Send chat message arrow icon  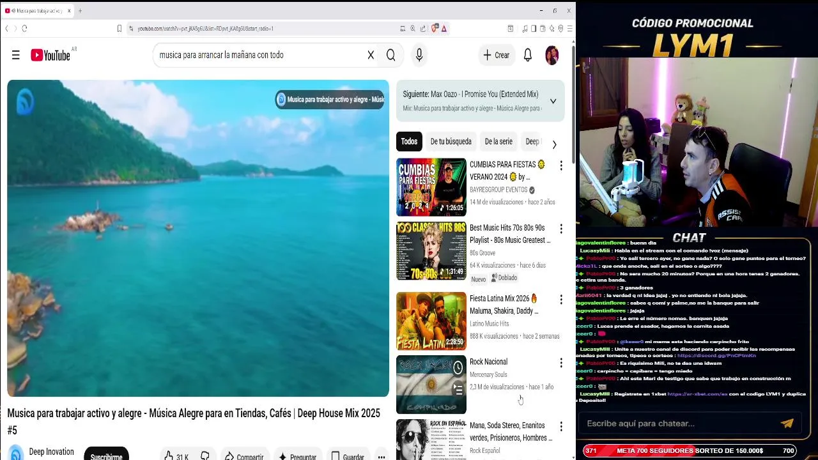tap(787, 423)
